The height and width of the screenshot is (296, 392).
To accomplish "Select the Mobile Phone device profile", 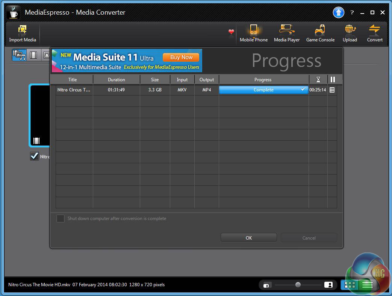I will [254, 30].
